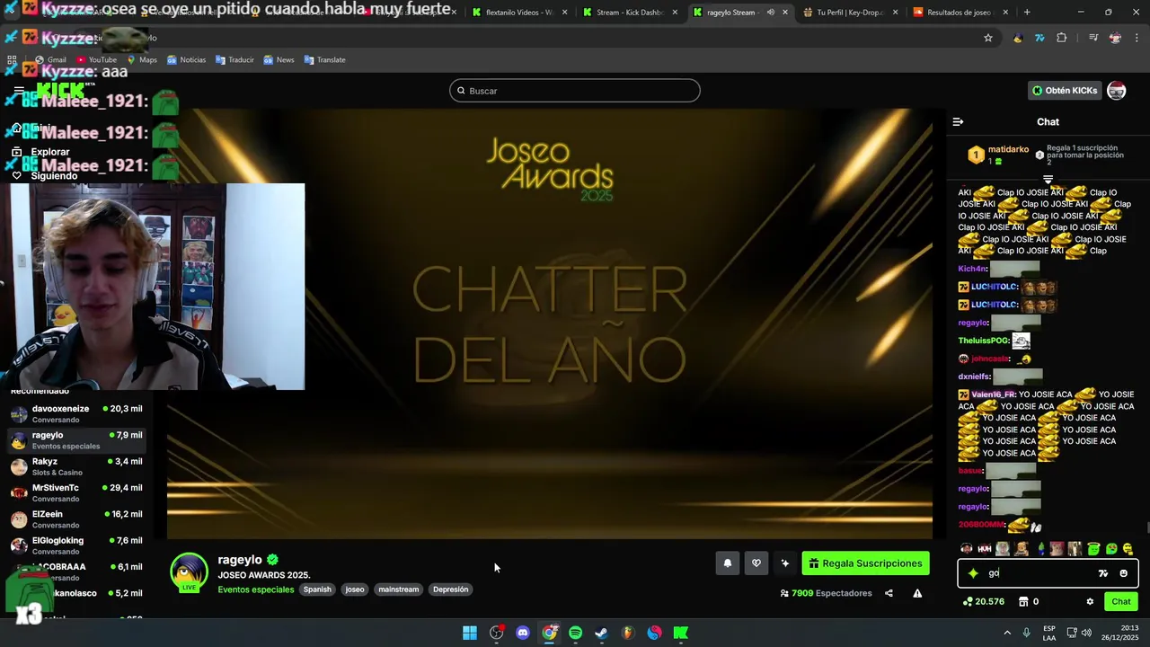Open the emoji picker in chat input
The image size is (1150, 647).
pos(1123,573)
